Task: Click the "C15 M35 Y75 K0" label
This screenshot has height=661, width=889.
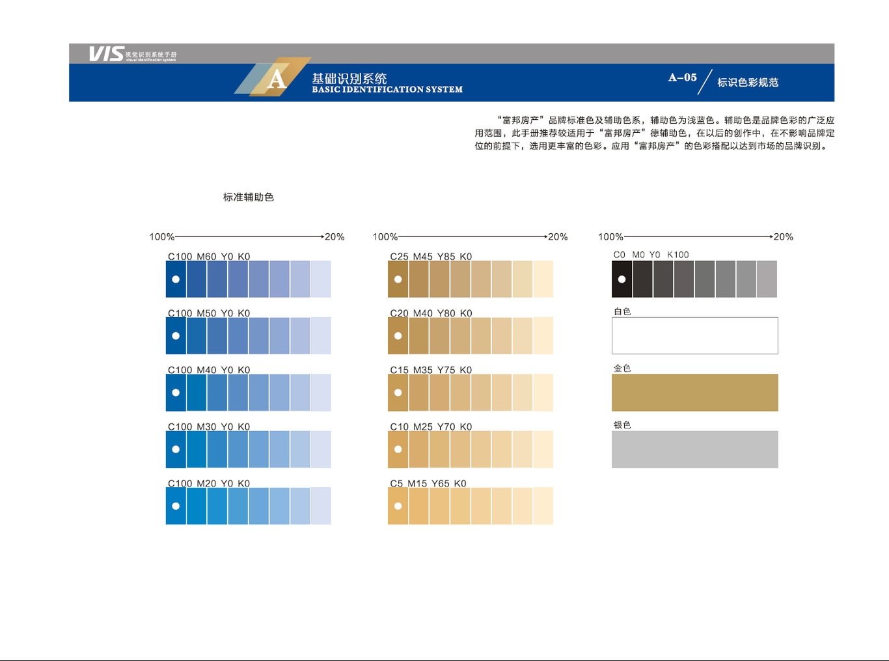Action: (x=431, y=369)
